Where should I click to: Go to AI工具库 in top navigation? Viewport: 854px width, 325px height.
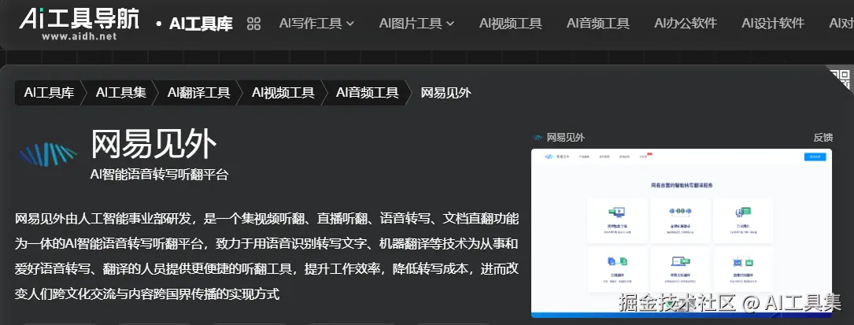pos(201,24)
